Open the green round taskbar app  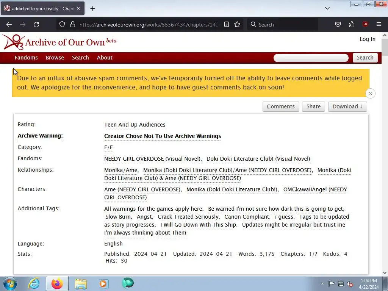(x=128, y=283)
